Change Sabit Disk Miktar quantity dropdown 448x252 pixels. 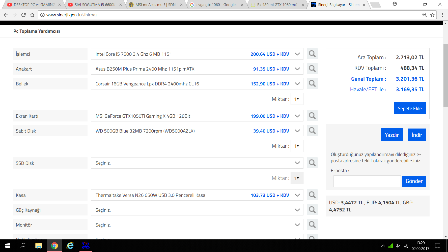297,146
